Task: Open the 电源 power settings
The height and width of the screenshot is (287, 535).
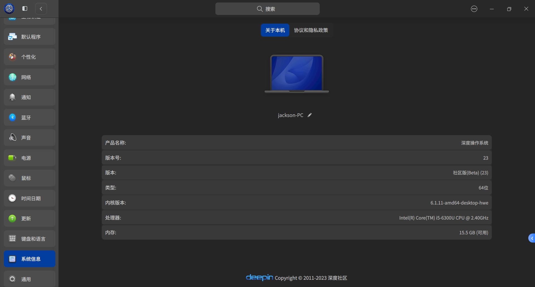Action: [29, 158]
